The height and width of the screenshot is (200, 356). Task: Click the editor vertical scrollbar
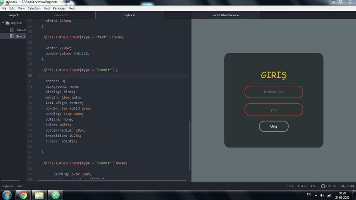point(190,145)
